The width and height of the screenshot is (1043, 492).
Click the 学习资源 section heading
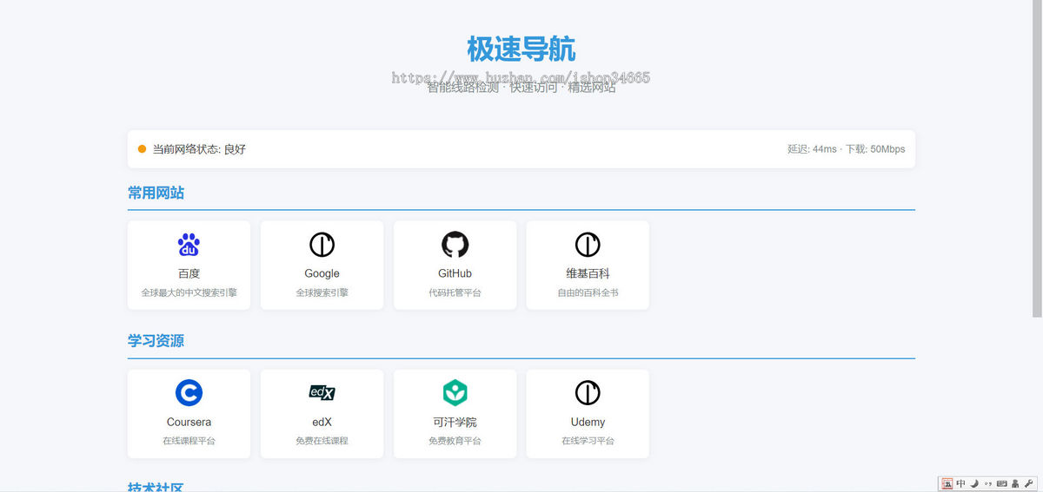(x=156, y=341)
